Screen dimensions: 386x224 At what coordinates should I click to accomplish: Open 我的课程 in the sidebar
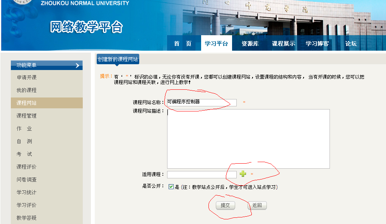point(27,90)
